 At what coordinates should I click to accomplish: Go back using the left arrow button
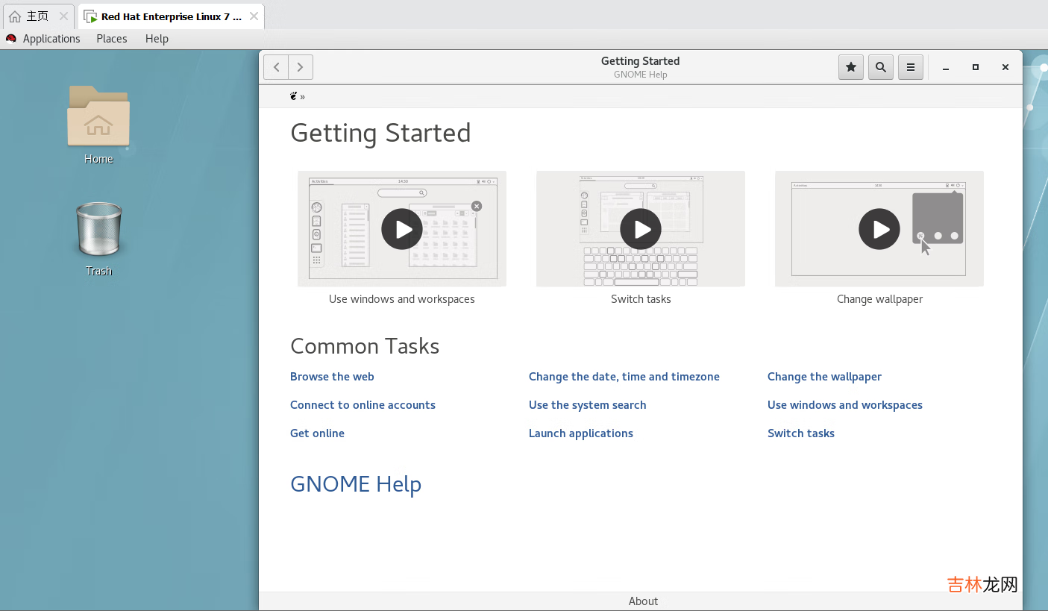(276, 67)
